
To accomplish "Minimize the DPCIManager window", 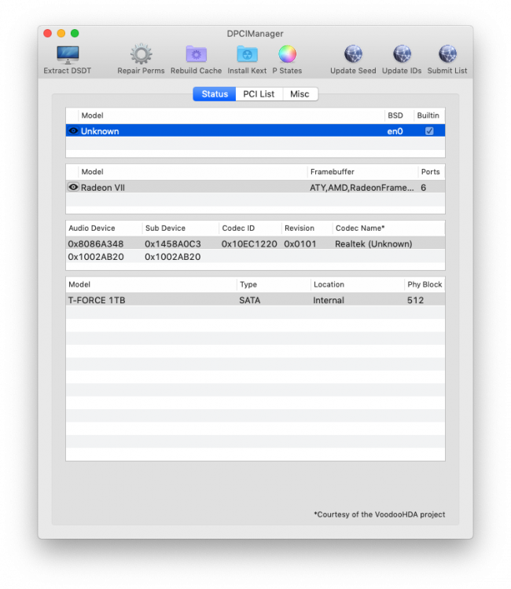I will click(x=61, y=33).
